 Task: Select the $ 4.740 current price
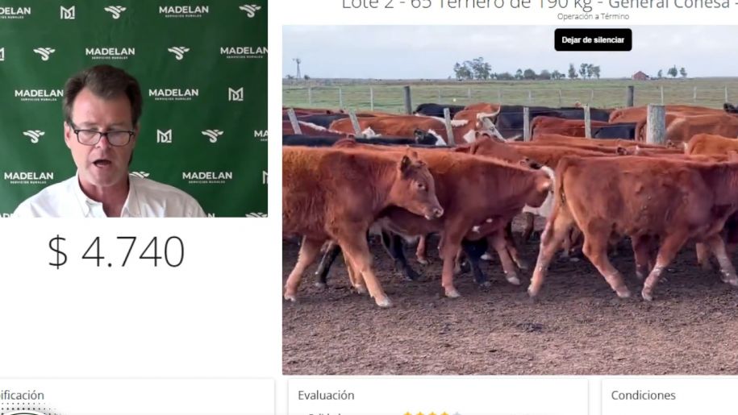(116, 252)
